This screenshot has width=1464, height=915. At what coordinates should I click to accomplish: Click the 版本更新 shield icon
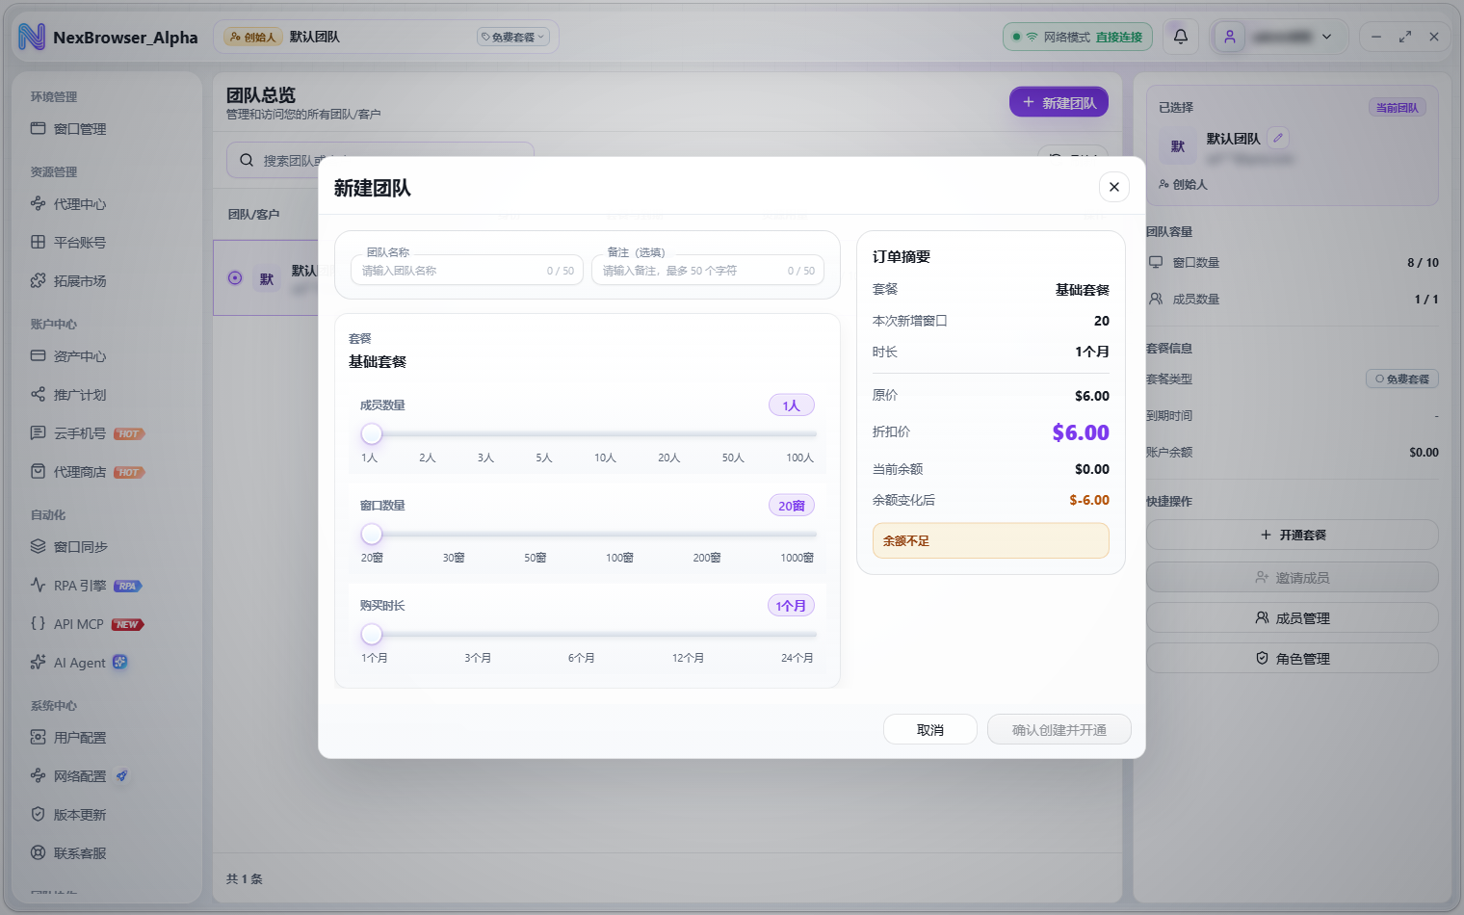(x=39, y=814)
